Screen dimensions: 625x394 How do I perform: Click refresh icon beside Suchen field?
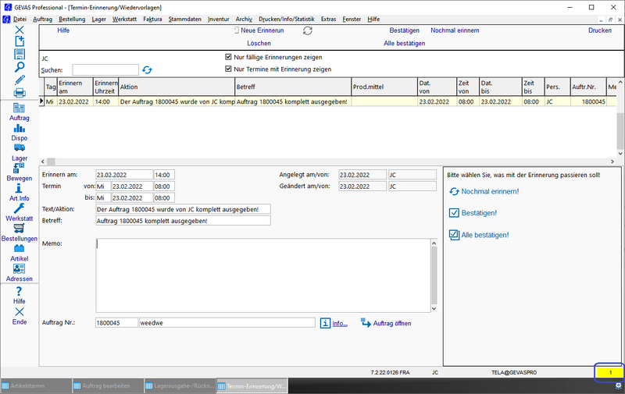coord(147,70)
